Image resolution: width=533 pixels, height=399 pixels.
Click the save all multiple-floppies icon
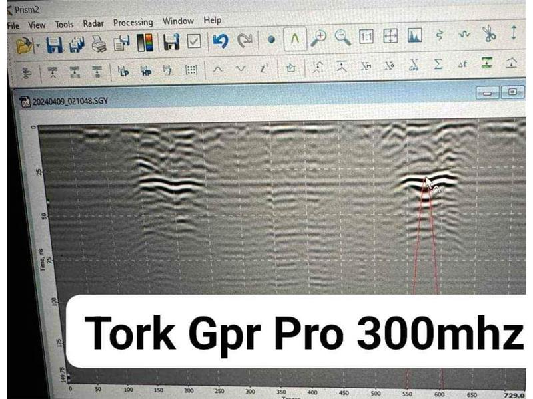(x=77, y=44)
